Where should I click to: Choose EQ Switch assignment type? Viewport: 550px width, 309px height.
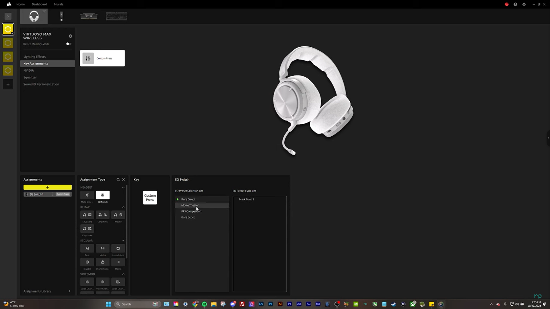tap(103, 195)
